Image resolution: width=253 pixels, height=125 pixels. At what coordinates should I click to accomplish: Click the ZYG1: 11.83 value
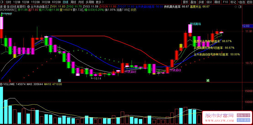[x=58, y=7]
